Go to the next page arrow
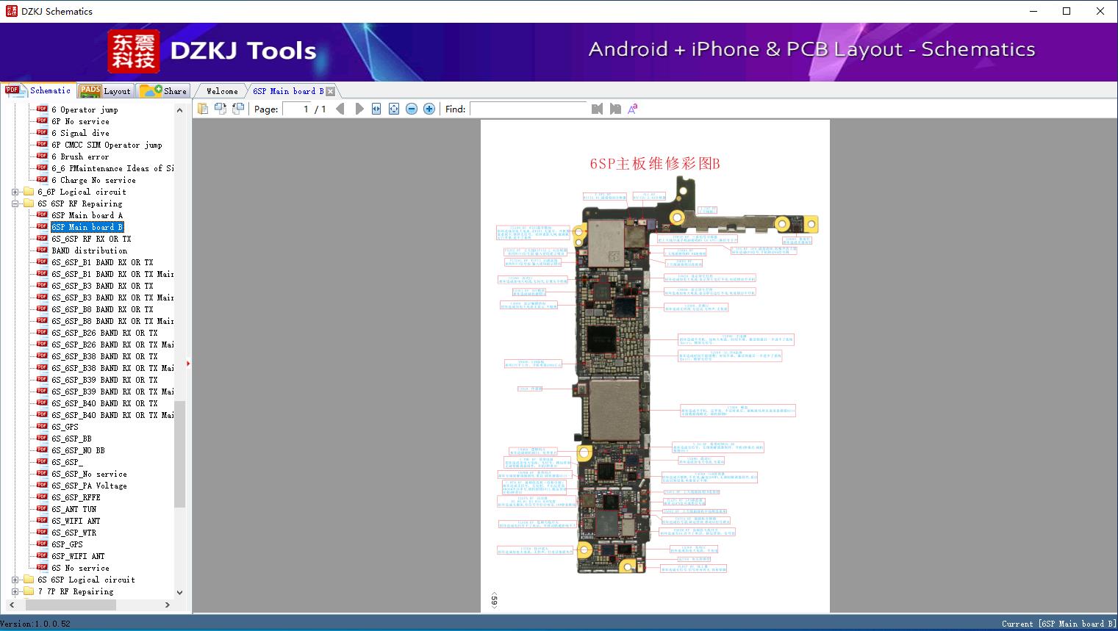 (359, 109)
